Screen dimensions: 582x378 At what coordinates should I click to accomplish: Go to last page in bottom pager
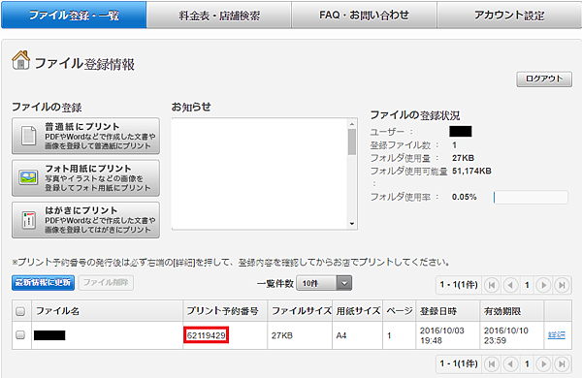562,363
